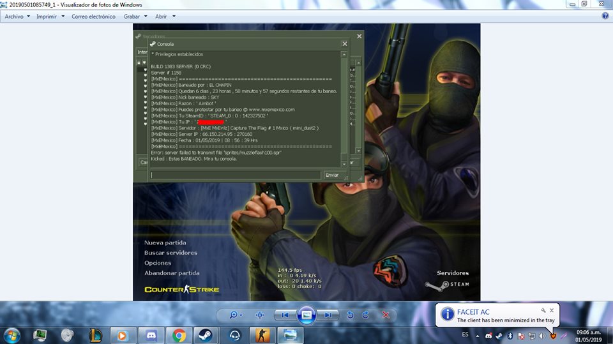Image resolution: width=613 pixels, height=344 pixels.
Task: Click the Steam icon in the system tray
Action: [x=499, y=336]
